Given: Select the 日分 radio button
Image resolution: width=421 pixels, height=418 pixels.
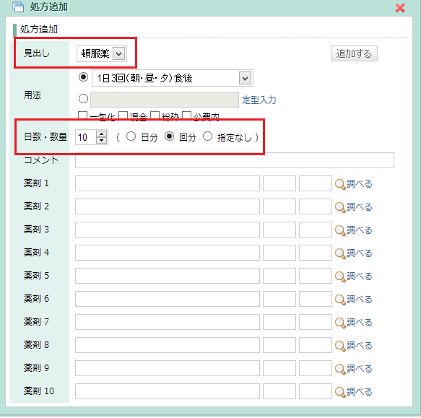Looking at the screenshot, I should point(131,136).
